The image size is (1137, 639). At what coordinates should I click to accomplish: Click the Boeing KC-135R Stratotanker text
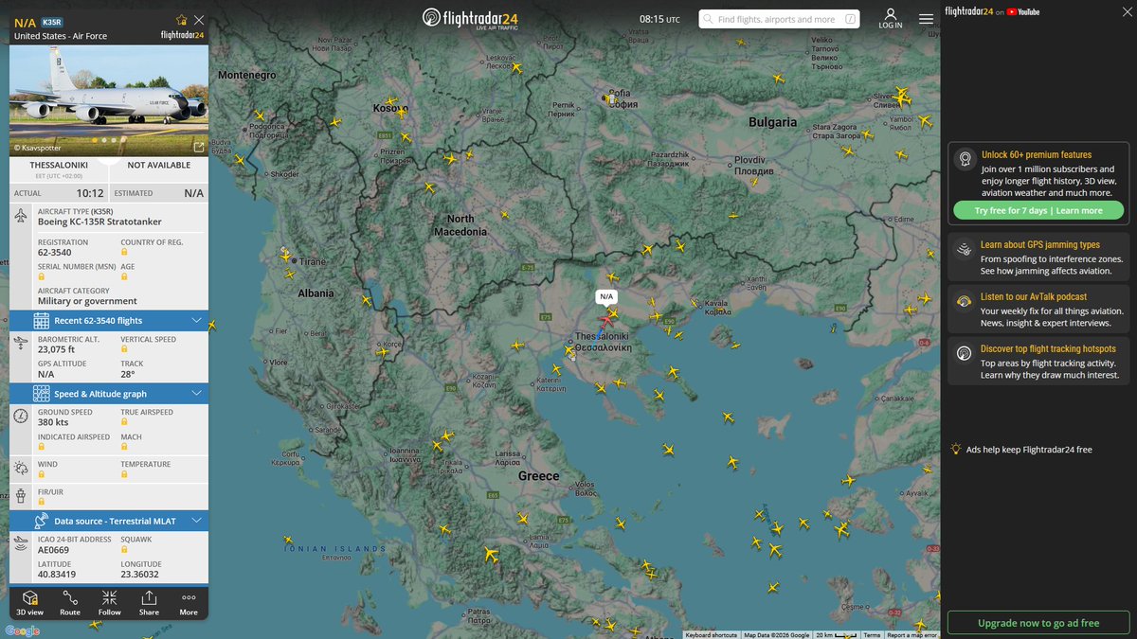pos(99,222)
